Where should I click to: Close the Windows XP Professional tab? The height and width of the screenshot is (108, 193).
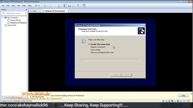click(x=67, y=11)
